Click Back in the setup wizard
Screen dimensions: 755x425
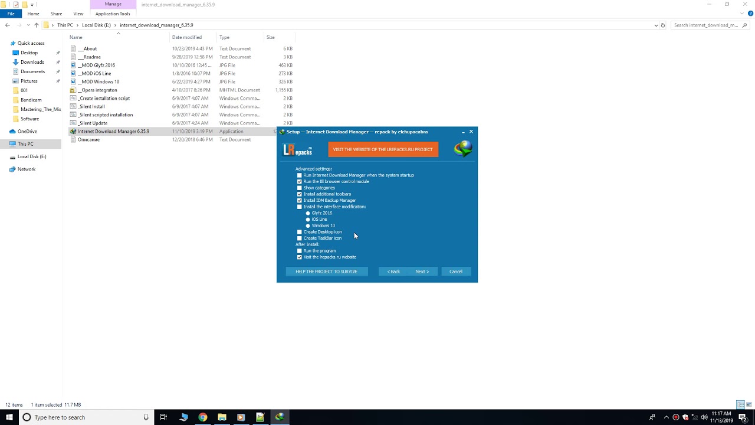393,272
